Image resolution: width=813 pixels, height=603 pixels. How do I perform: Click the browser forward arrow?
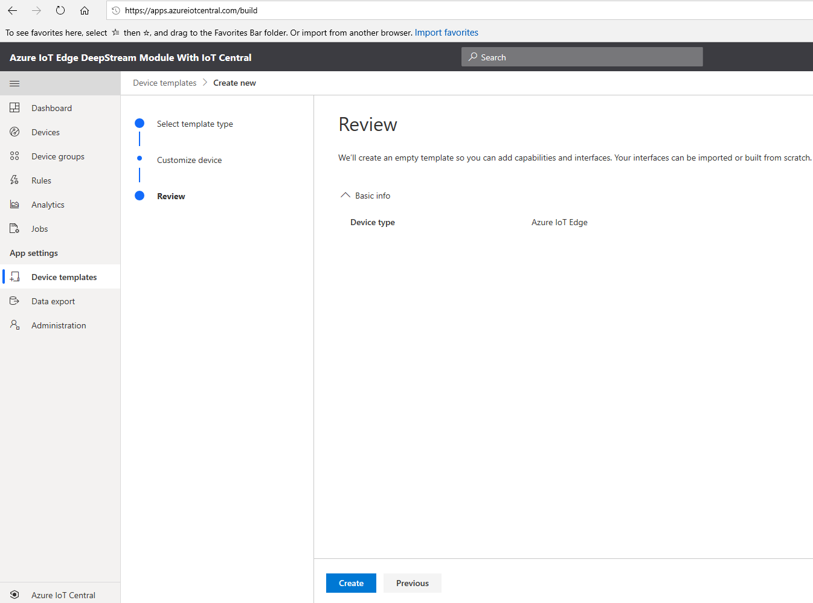pyautogui.click(x=36, y=10)
